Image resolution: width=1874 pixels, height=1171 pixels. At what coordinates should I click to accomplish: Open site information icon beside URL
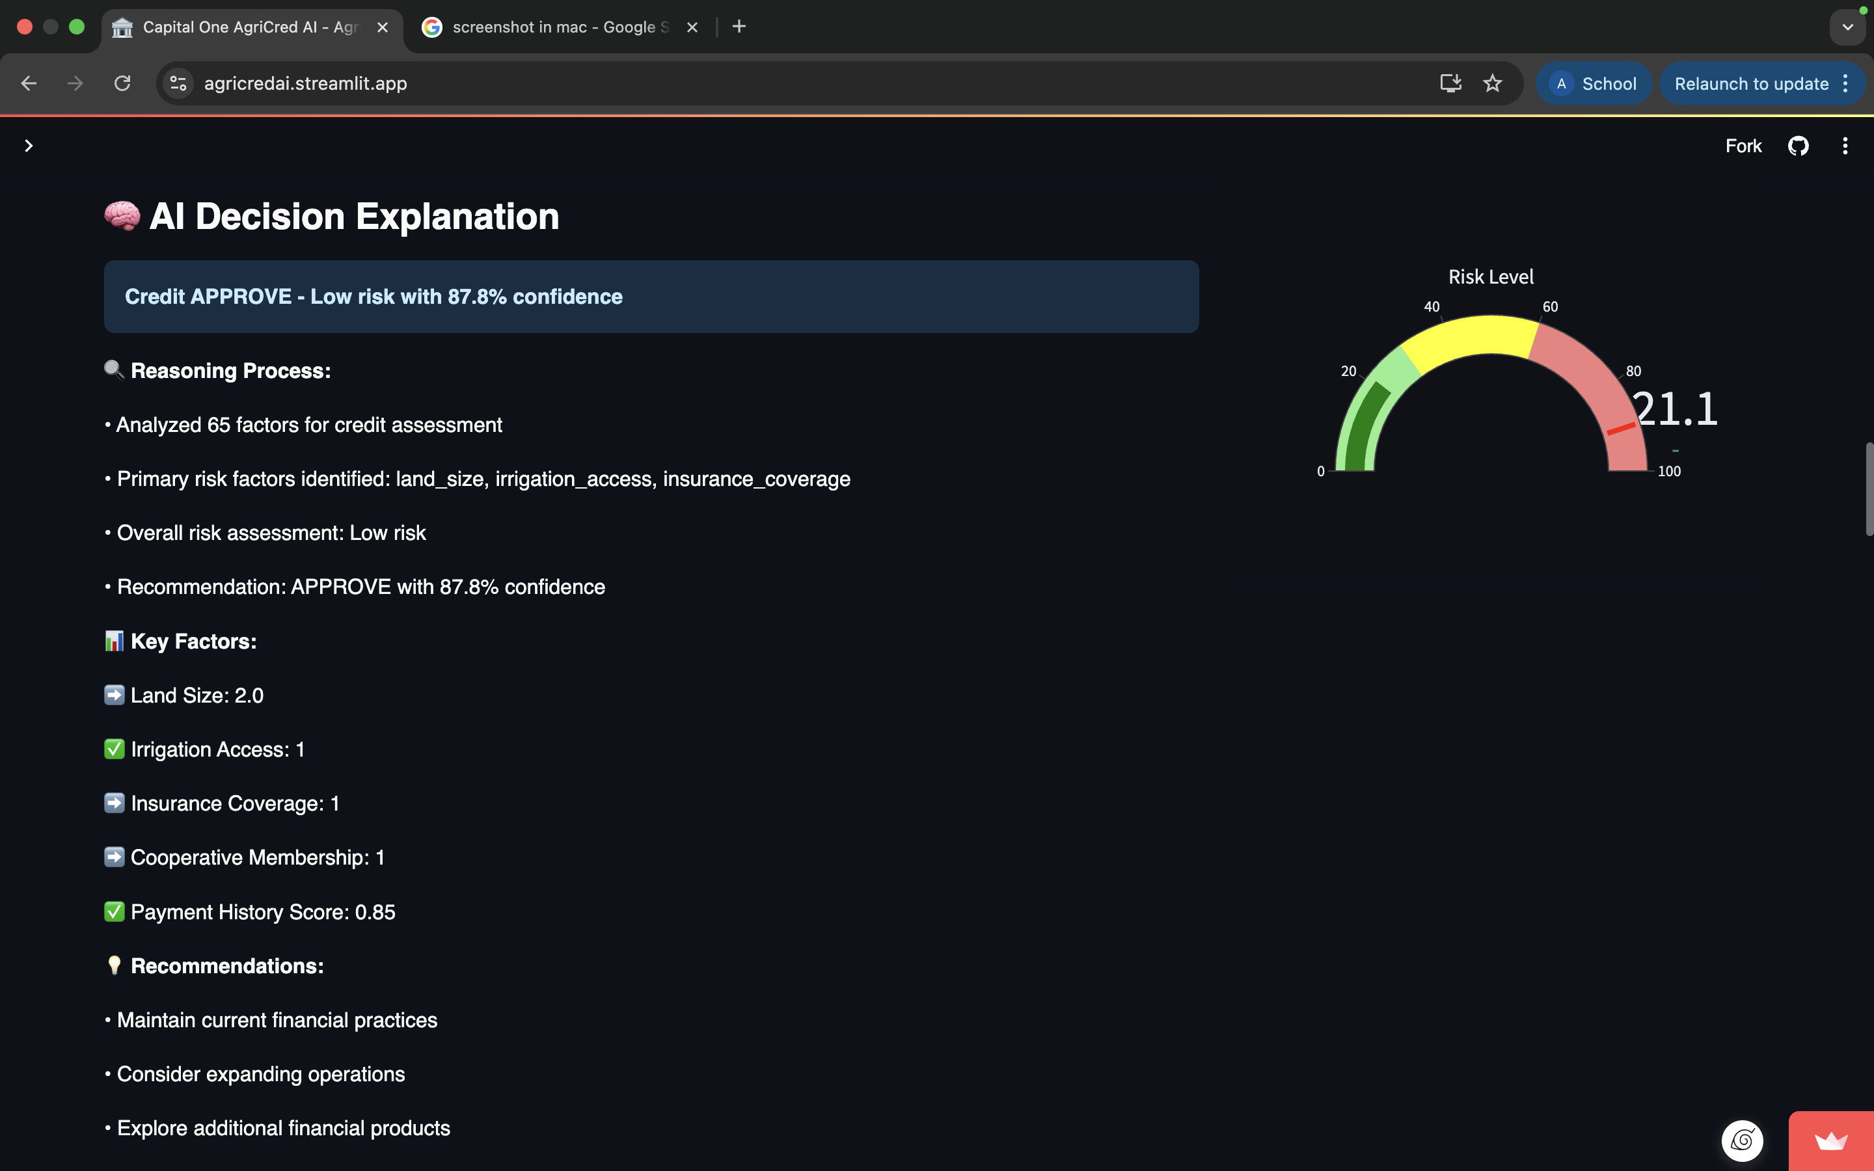tap(178, 84)
